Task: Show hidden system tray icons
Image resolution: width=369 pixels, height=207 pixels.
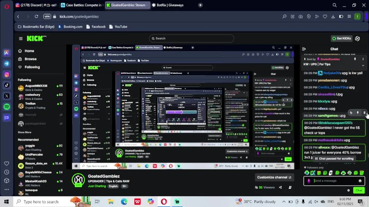Action: (x=284, y=202)
